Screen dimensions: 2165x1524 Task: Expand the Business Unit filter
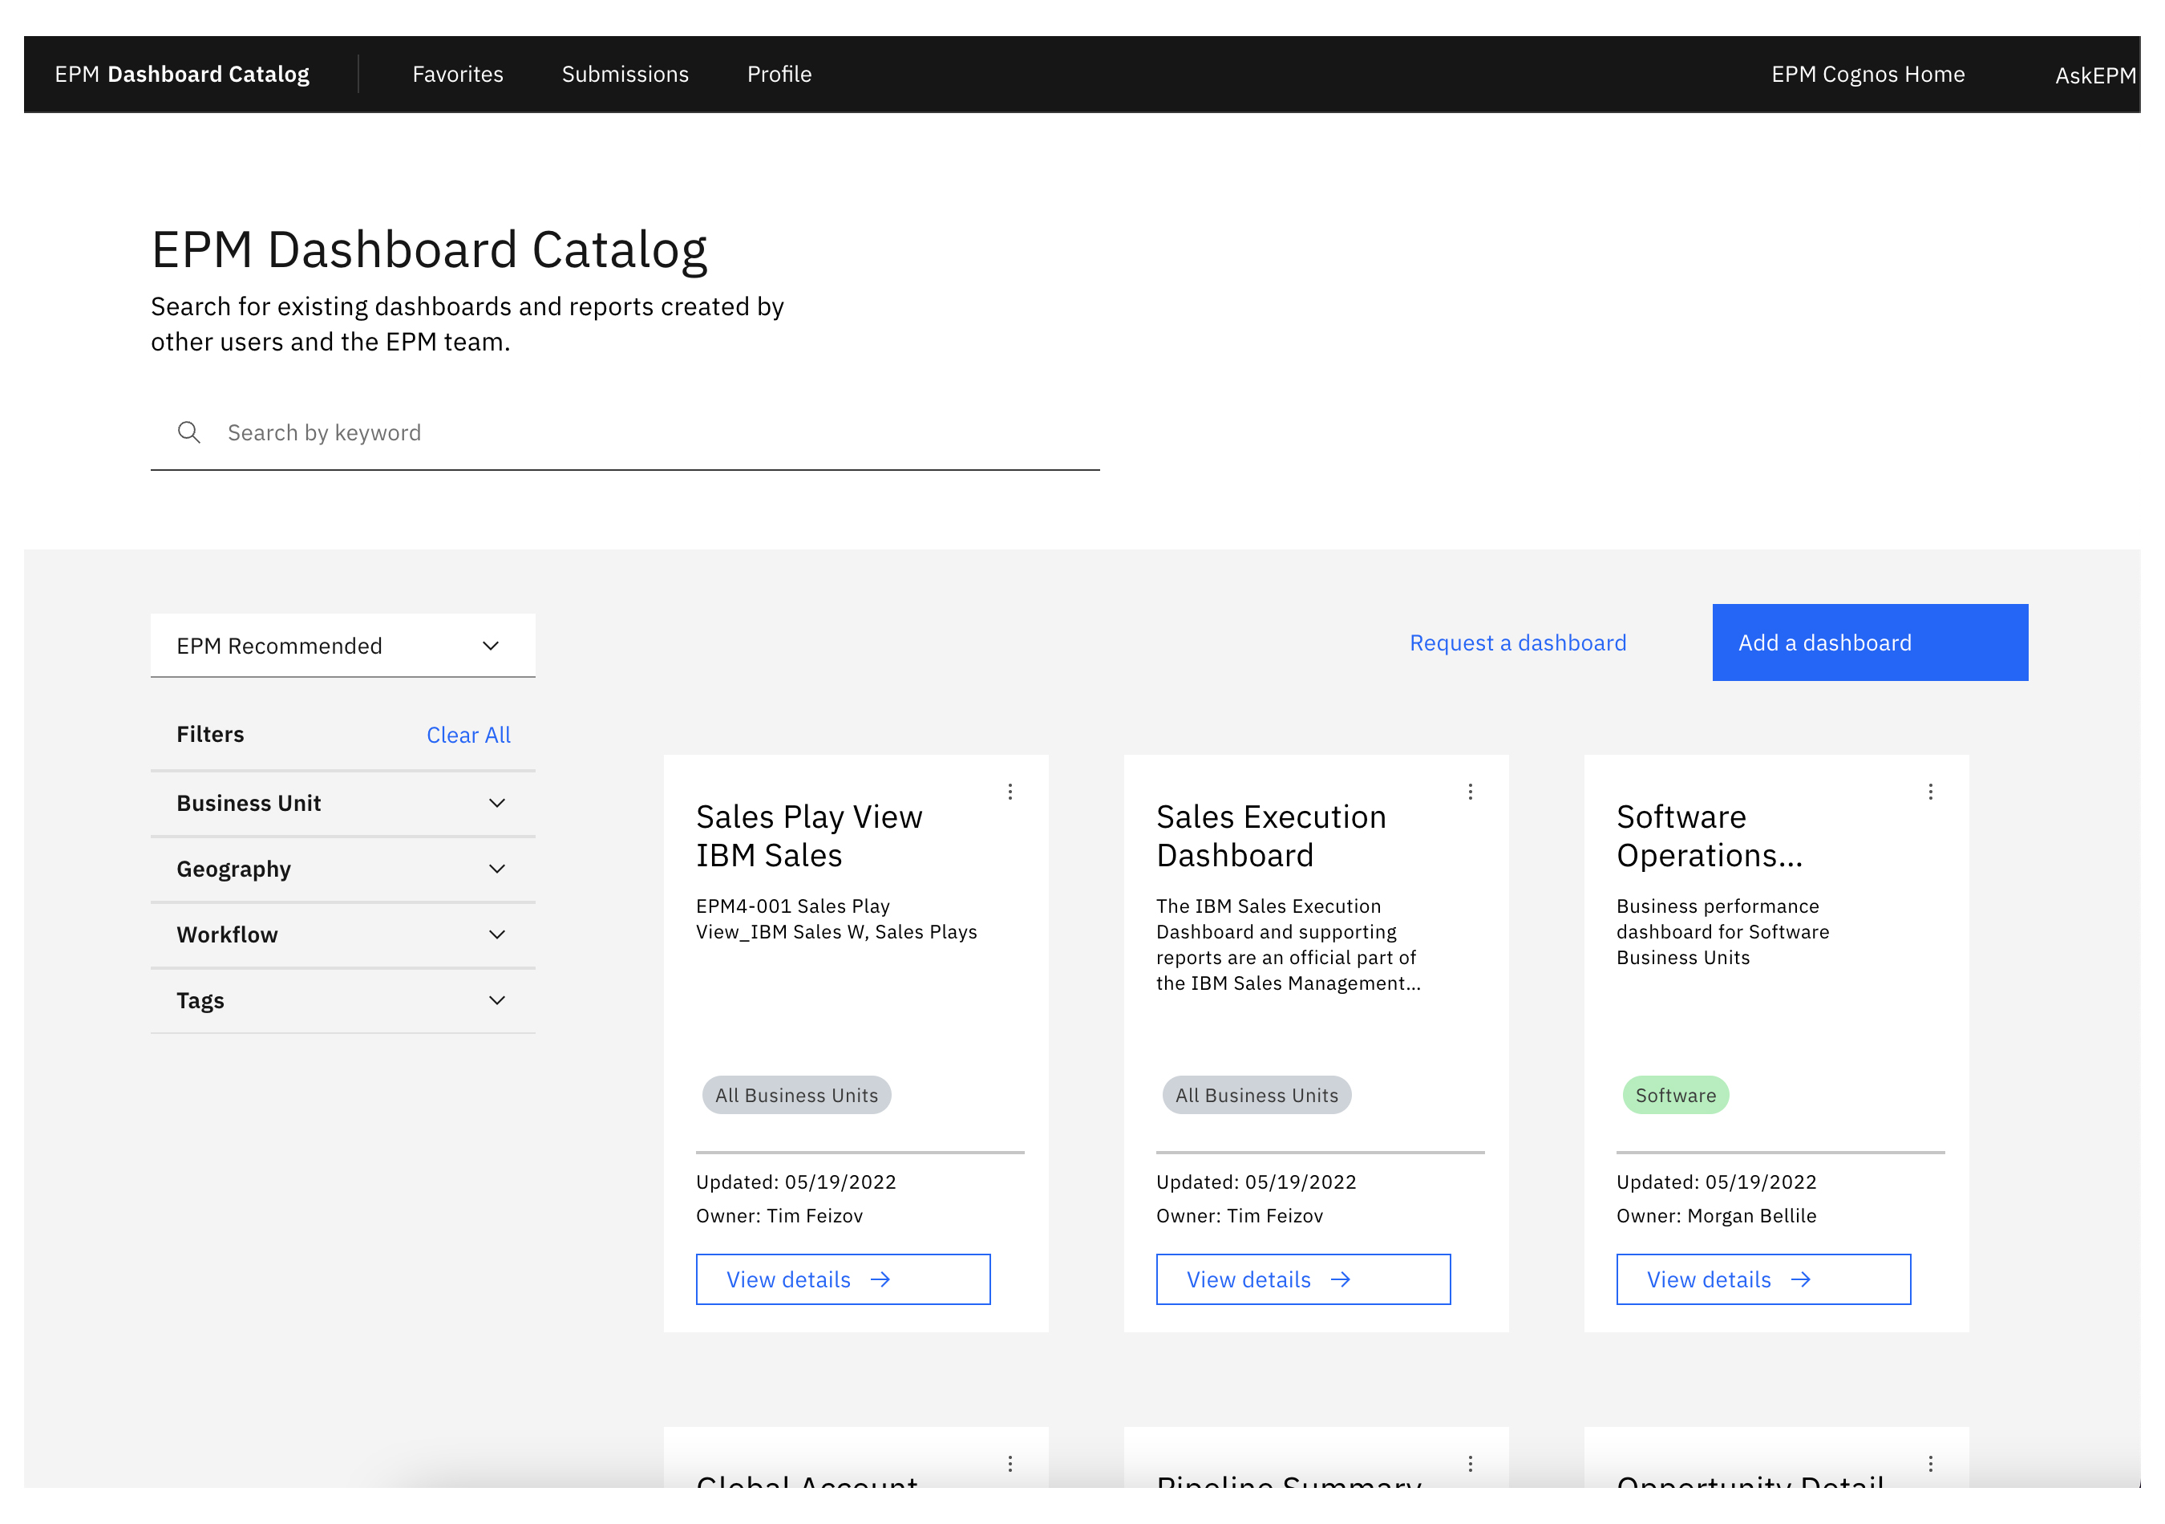pyautogui.click(x=343, y=803)
